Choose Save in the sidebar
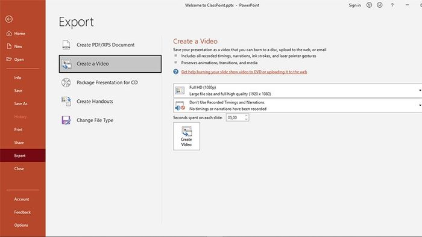The image size is (422, 237). pos(18,91)
